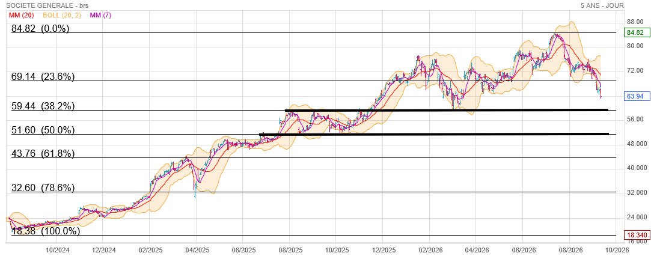Click the 10/2026 date axis label
This screenshot has height=256, width=651.
617,250
